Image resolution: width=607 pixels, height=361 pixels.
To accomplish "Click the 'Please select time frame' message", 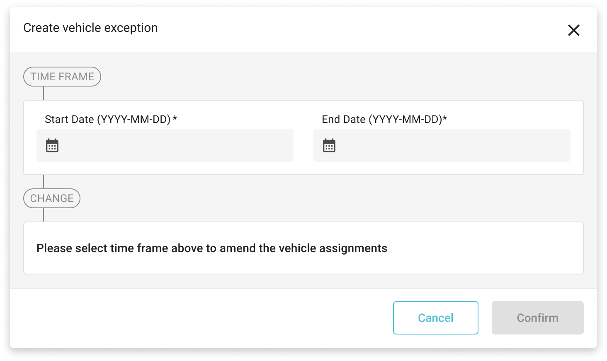I will pos(212,248).
